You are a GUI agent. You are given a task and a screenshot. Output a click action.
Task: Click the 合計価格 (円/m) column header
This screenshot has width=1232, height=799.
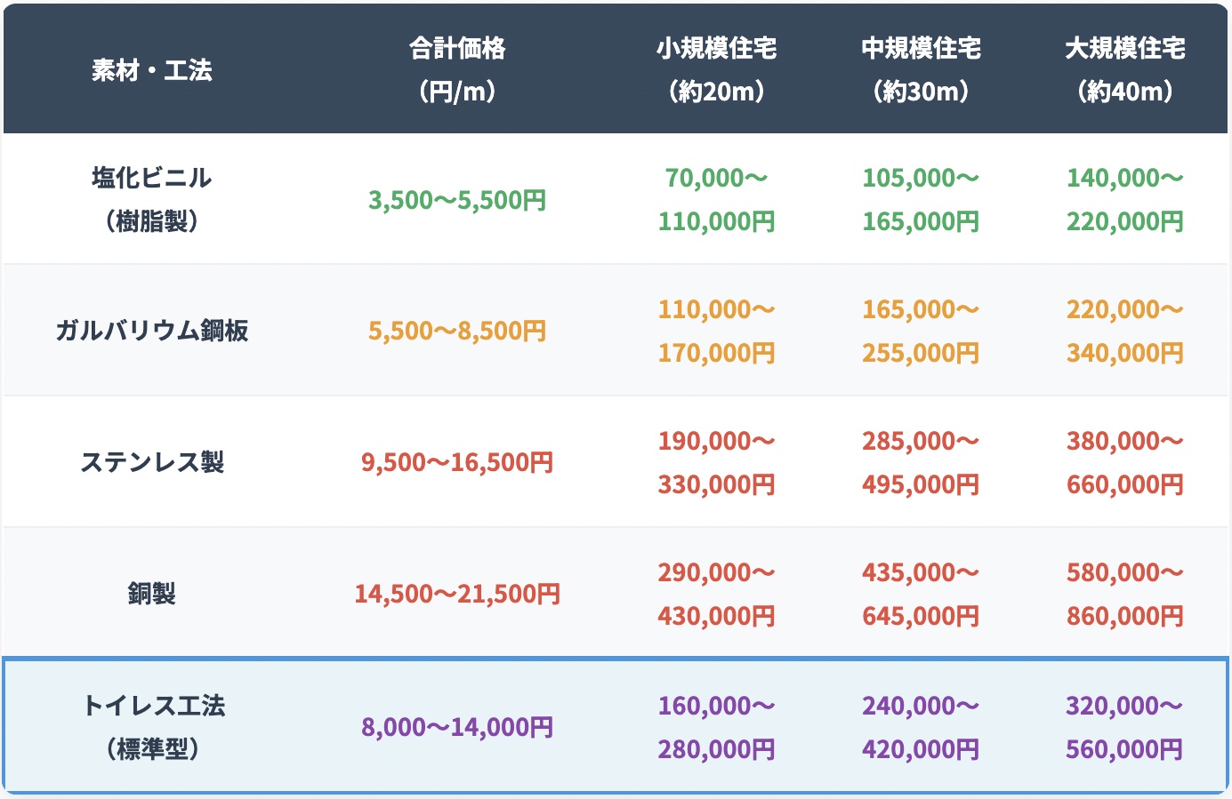(457, 69)
